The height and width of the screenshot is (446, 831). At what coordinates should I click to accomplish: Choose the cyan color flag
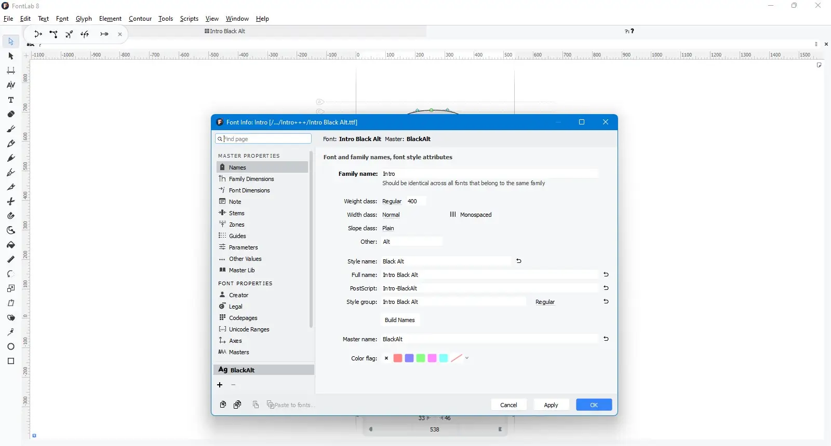(444, 358)
